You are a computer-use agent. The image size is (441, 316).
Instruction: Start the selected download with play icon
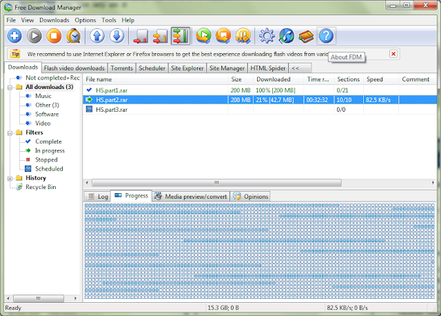click(34, 36)
